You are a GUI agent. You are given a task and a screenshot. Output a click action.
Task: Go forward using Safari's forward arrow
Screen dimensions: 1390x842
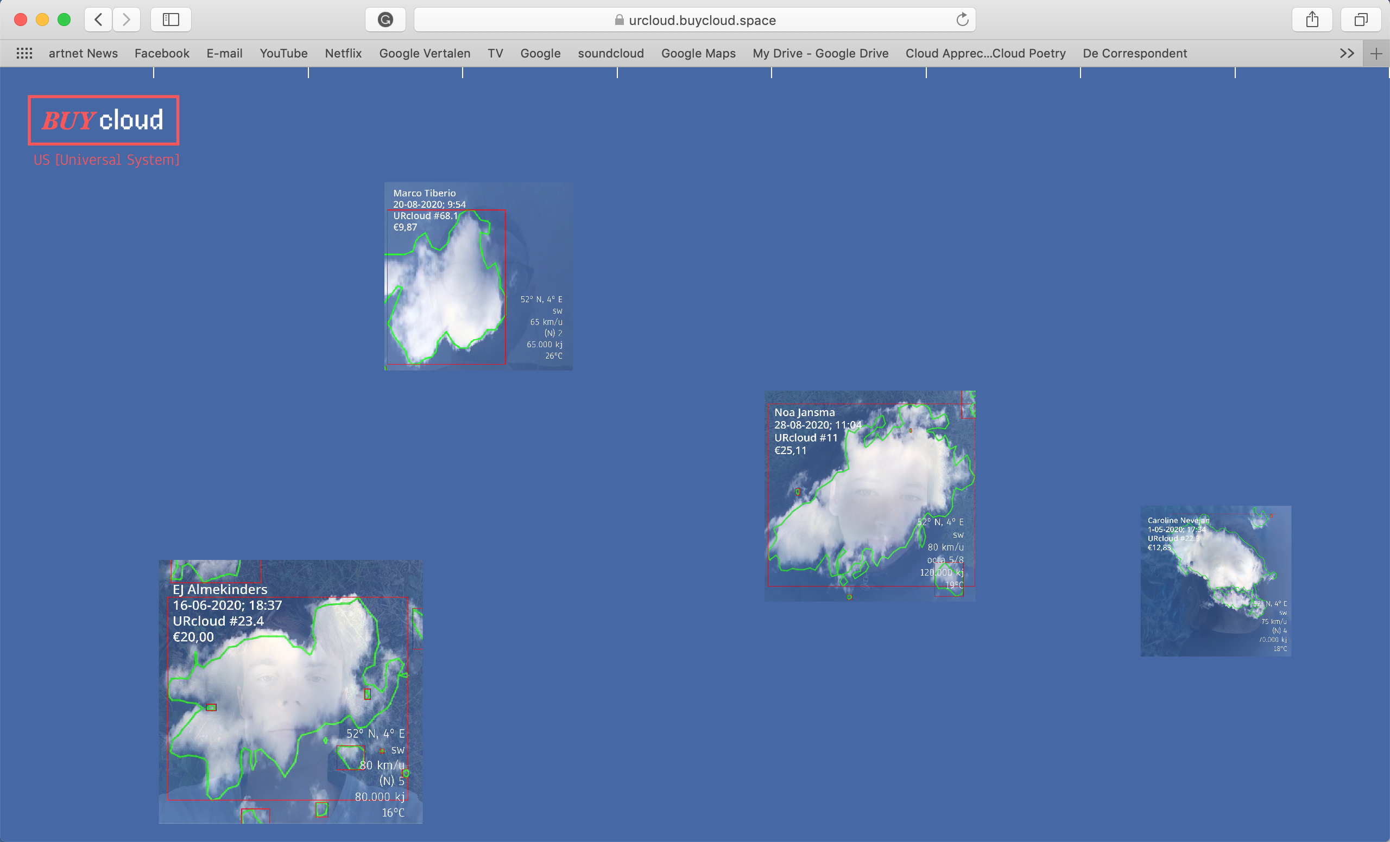127,20
